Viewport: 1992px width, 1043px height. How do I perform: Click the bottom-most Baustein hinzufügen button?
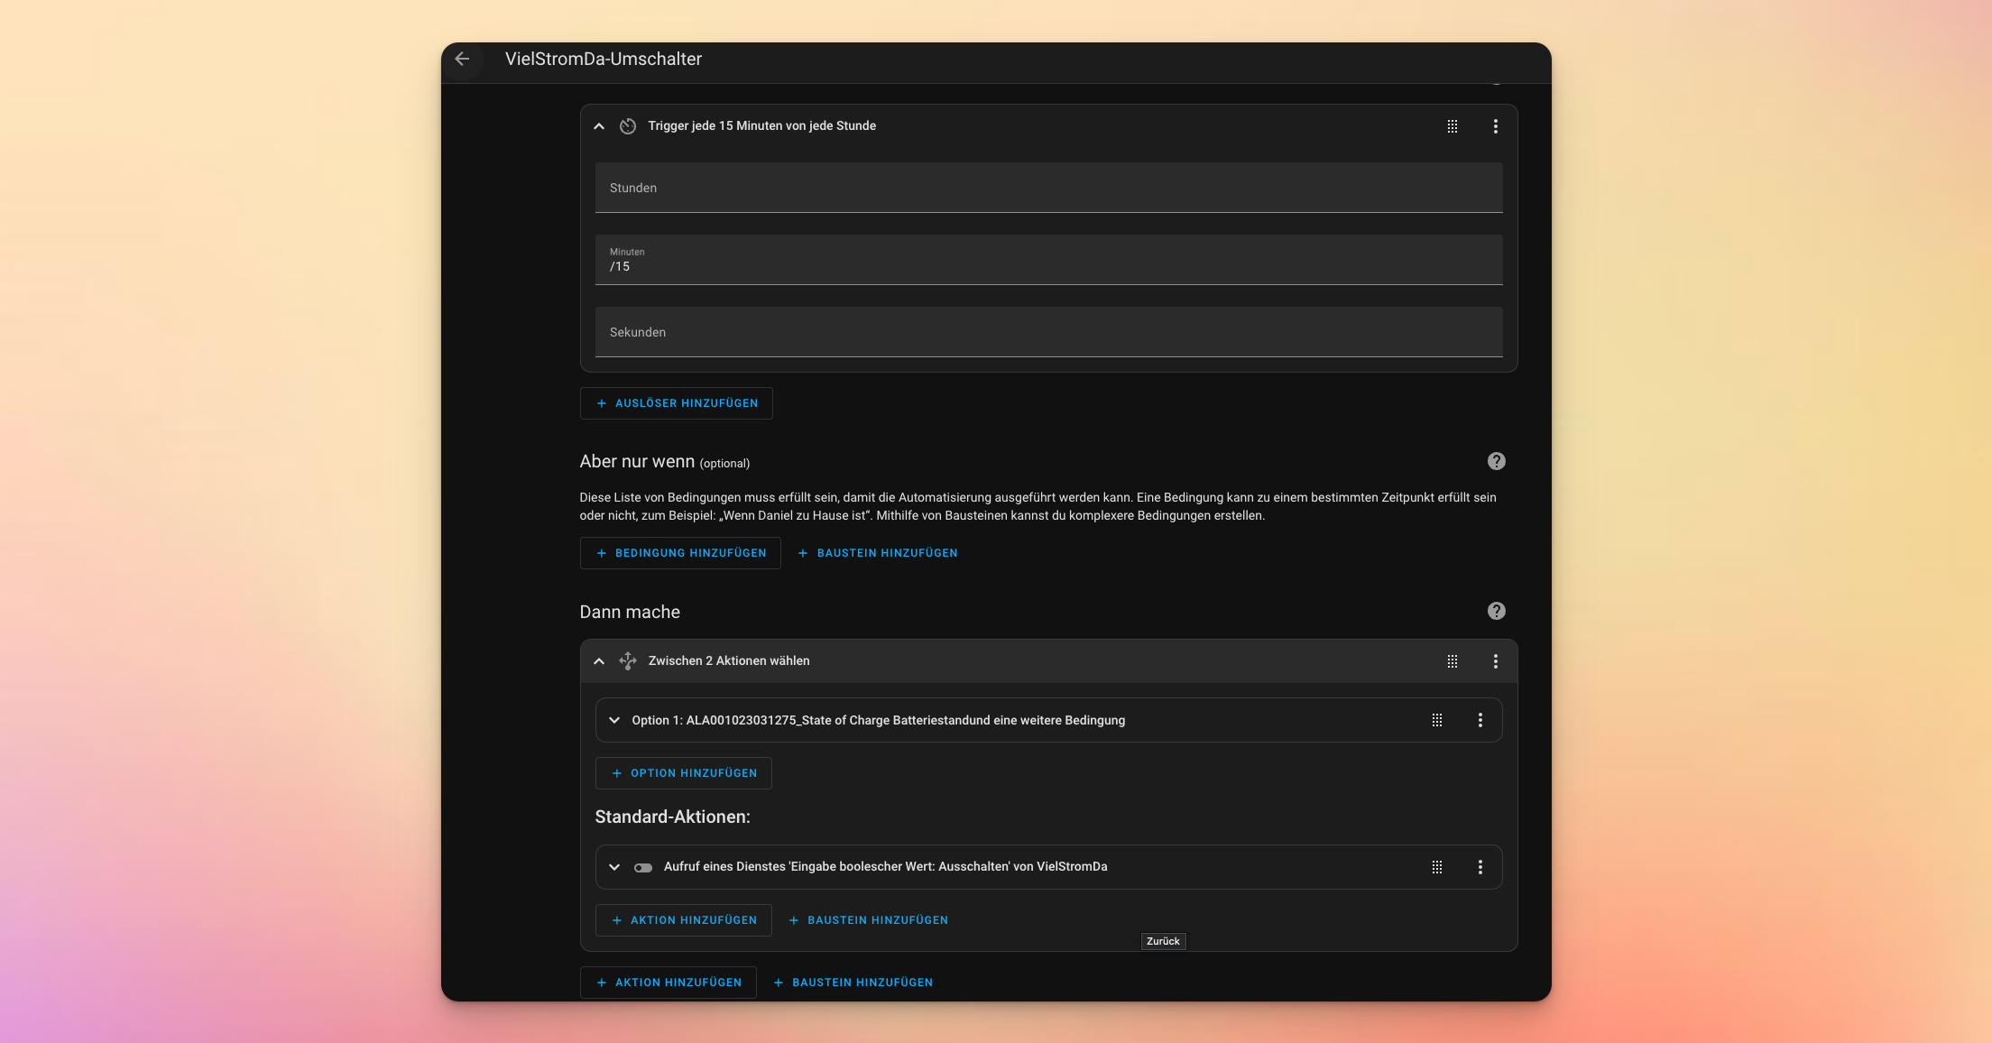tap(853, 983)
